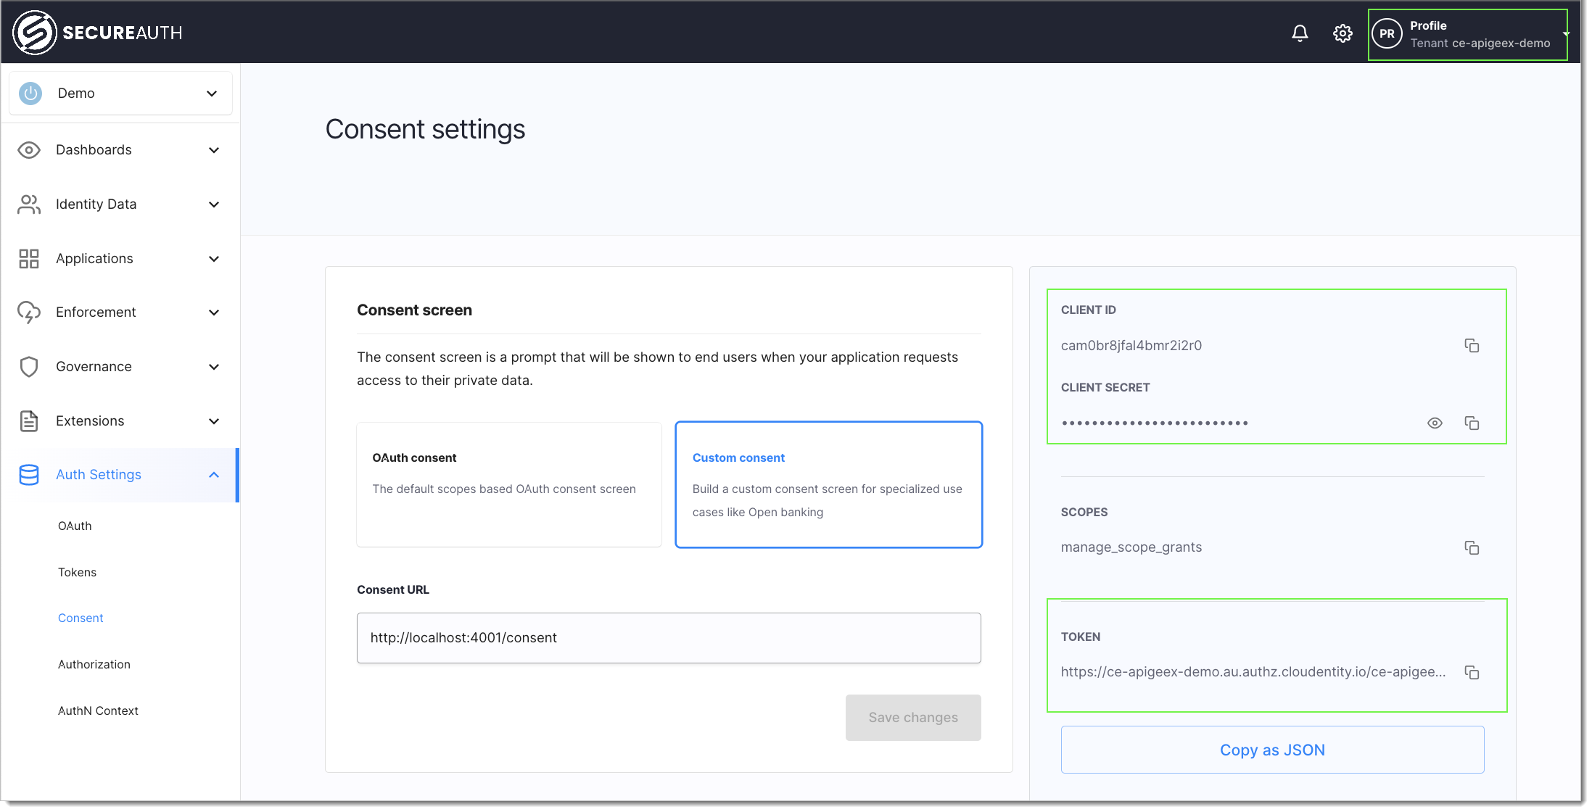Expand the Enforcement chevron
This screenshot has width=1592, height=812.
click(x=214, y=312)
